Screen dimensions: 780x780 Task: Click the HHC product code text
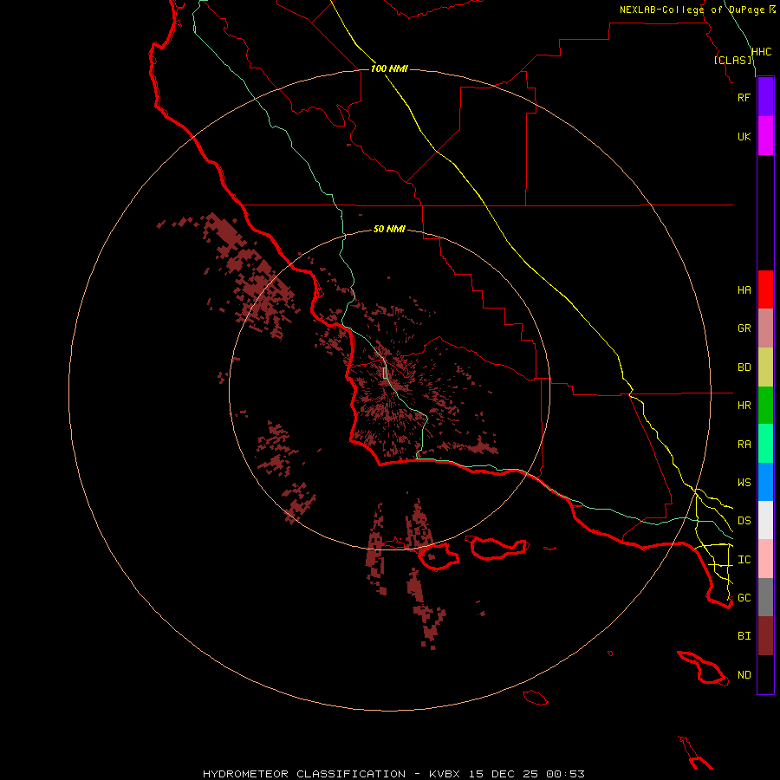tap(761, 52)
